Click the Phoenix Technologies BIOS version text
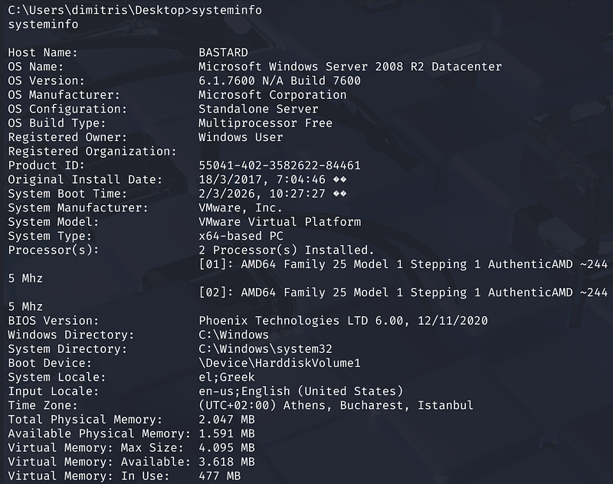 (343, 321)
